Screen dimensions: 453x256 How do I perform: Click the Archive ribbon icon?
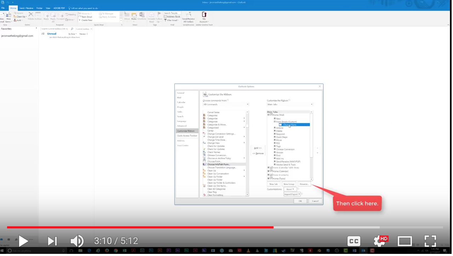(38, 16)
